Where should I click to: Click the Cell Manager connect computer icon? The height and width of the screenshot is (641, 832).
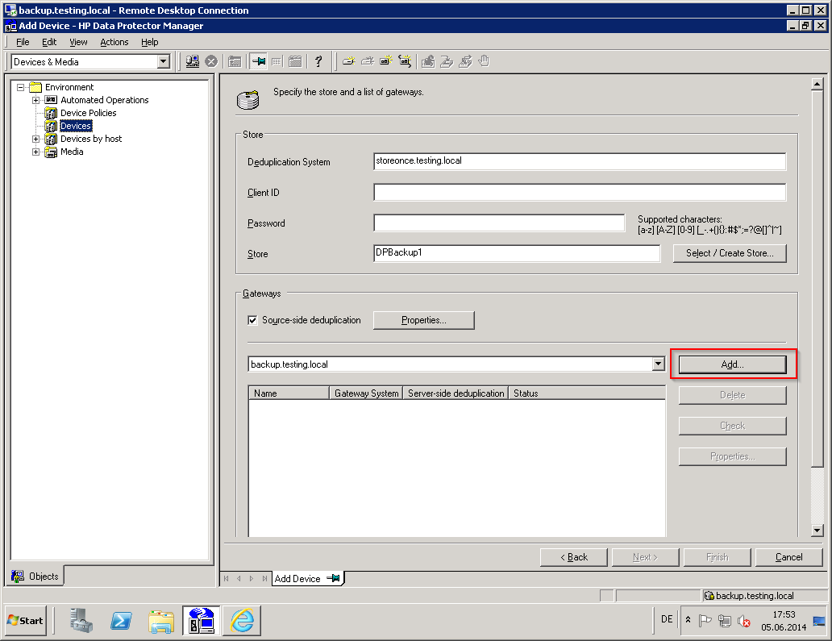pyautogui.click(x=192, y=61)
